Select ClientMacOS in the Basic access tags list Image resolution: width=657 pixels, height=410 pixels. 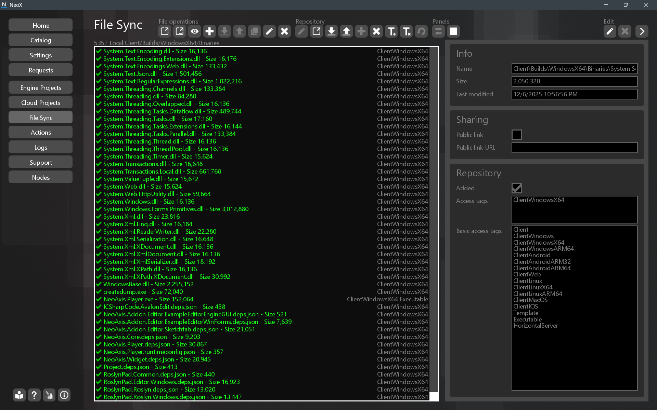tap(530, 300)
